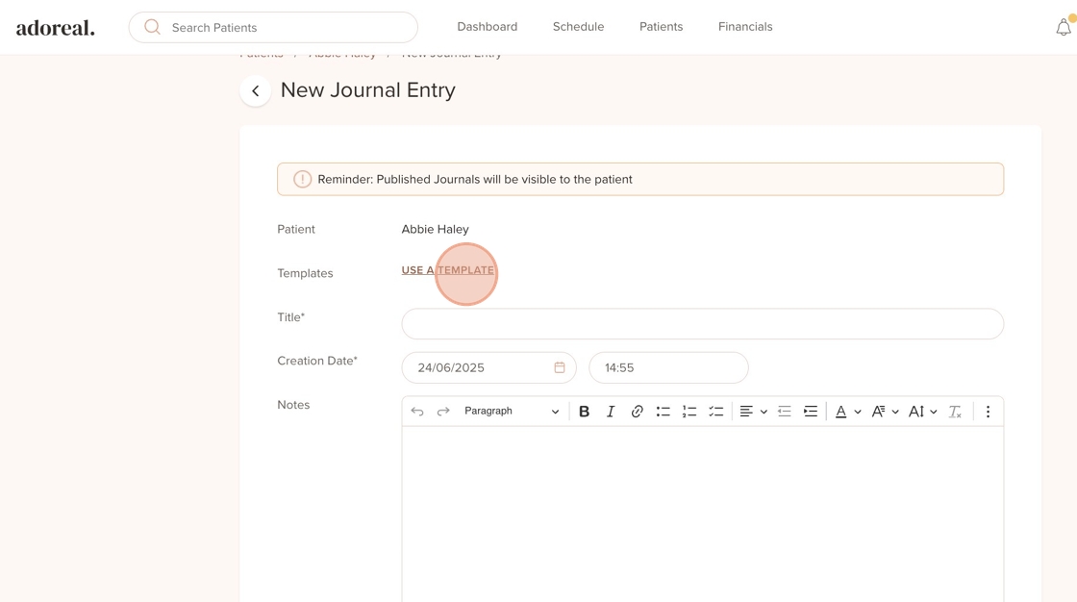1077x602 pixels.
Task: Click the USE A TEMPLATE link
Action: 448,270
